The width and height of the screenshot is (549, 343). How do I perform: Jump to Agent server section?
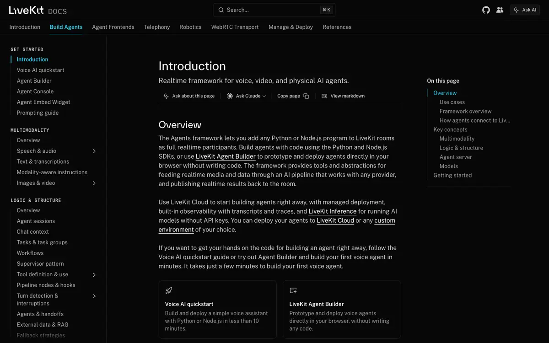456,157
